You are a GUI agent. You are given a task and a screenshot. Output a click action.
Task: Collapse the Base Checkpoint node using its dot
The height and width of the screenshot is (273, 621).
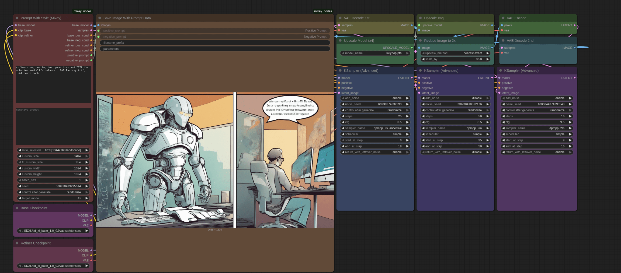(x=17, y=208)
